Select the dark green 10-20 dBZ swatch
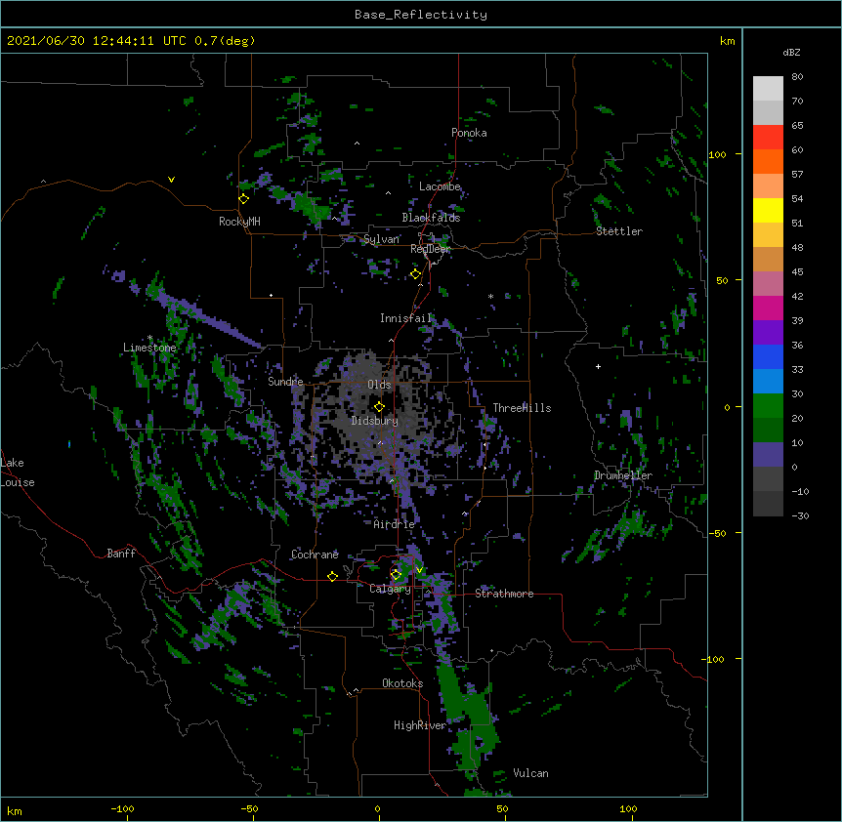This screenshot has width=842, height=822. pyautogui.click(x=768, y=431)
